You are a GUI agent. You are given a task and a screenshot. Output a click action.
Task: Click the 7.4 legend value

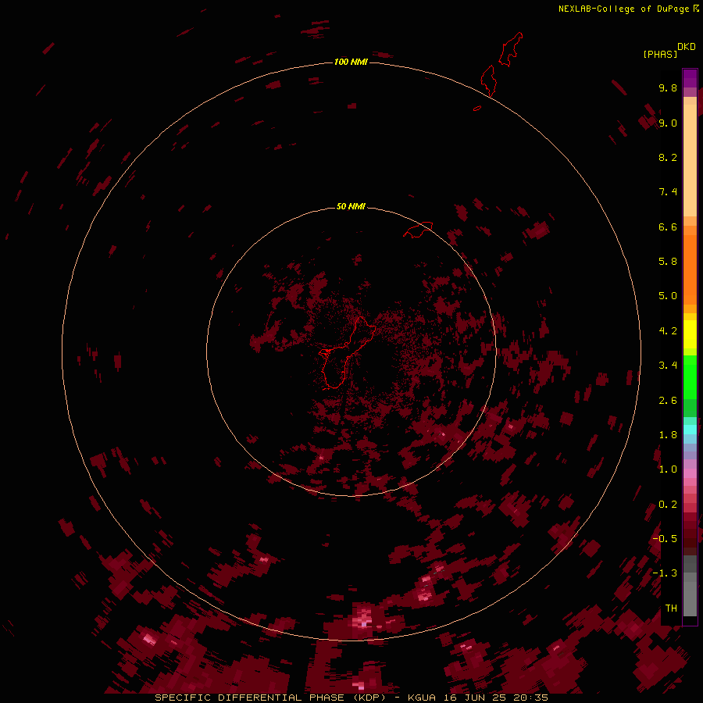coord(668,192)
